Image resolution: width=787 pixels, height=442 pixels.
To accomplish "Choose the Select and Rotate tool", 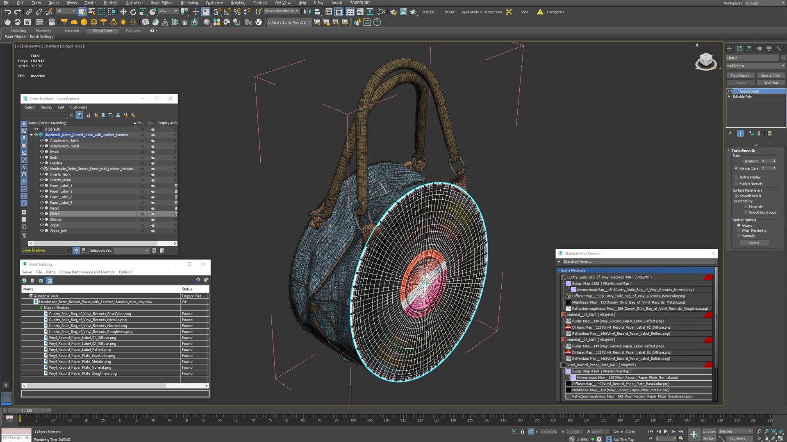I will [133, 12].
